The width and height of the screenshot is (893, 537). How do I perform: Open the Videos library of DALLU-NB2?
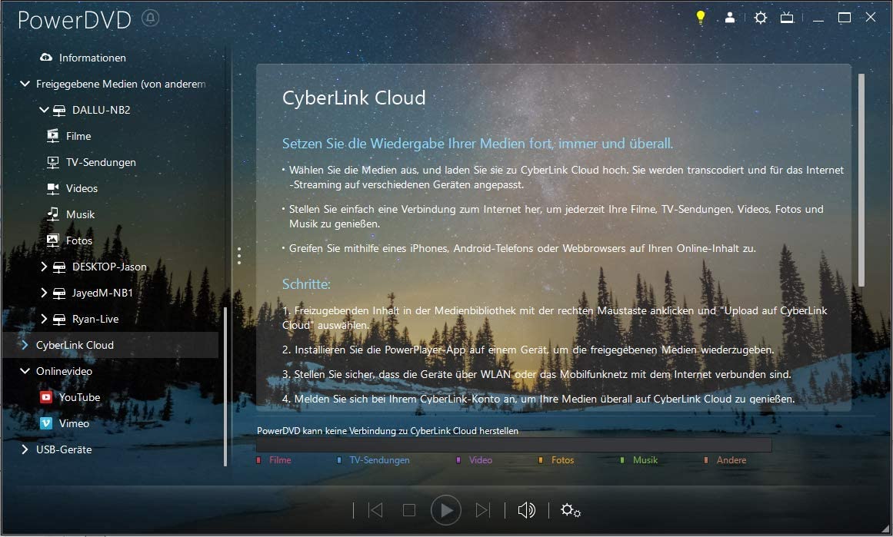[81, 188]
